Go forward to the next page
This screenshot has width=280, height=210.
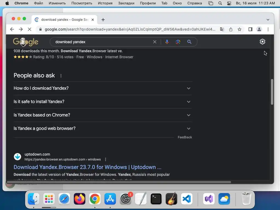[x=21, y=29]
